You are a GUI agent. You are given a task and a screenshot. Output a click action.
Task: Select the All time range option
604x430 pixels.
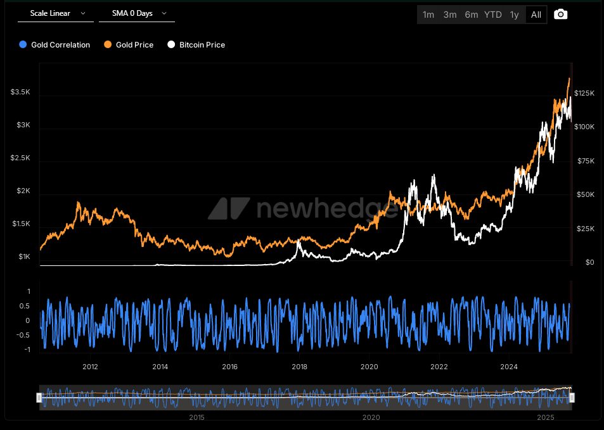pyautogui.click(x=536, y=15)
